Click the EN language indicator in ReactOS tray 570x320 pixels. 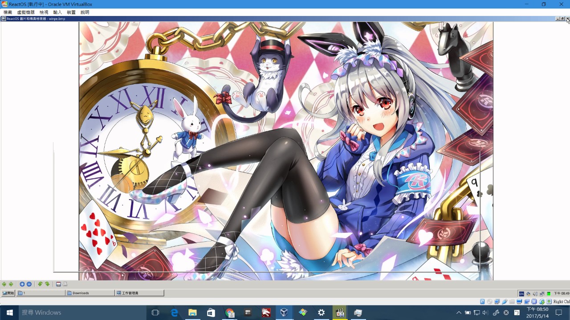coord(521,294)
